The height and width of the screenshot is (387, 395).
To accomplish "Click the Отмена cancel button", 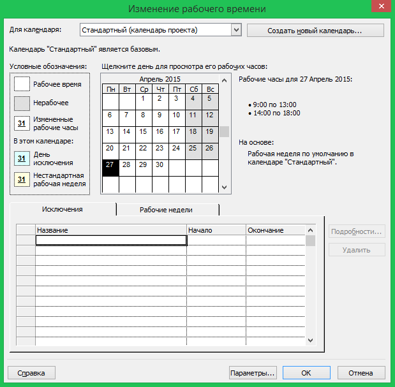I will click(361, 373).
